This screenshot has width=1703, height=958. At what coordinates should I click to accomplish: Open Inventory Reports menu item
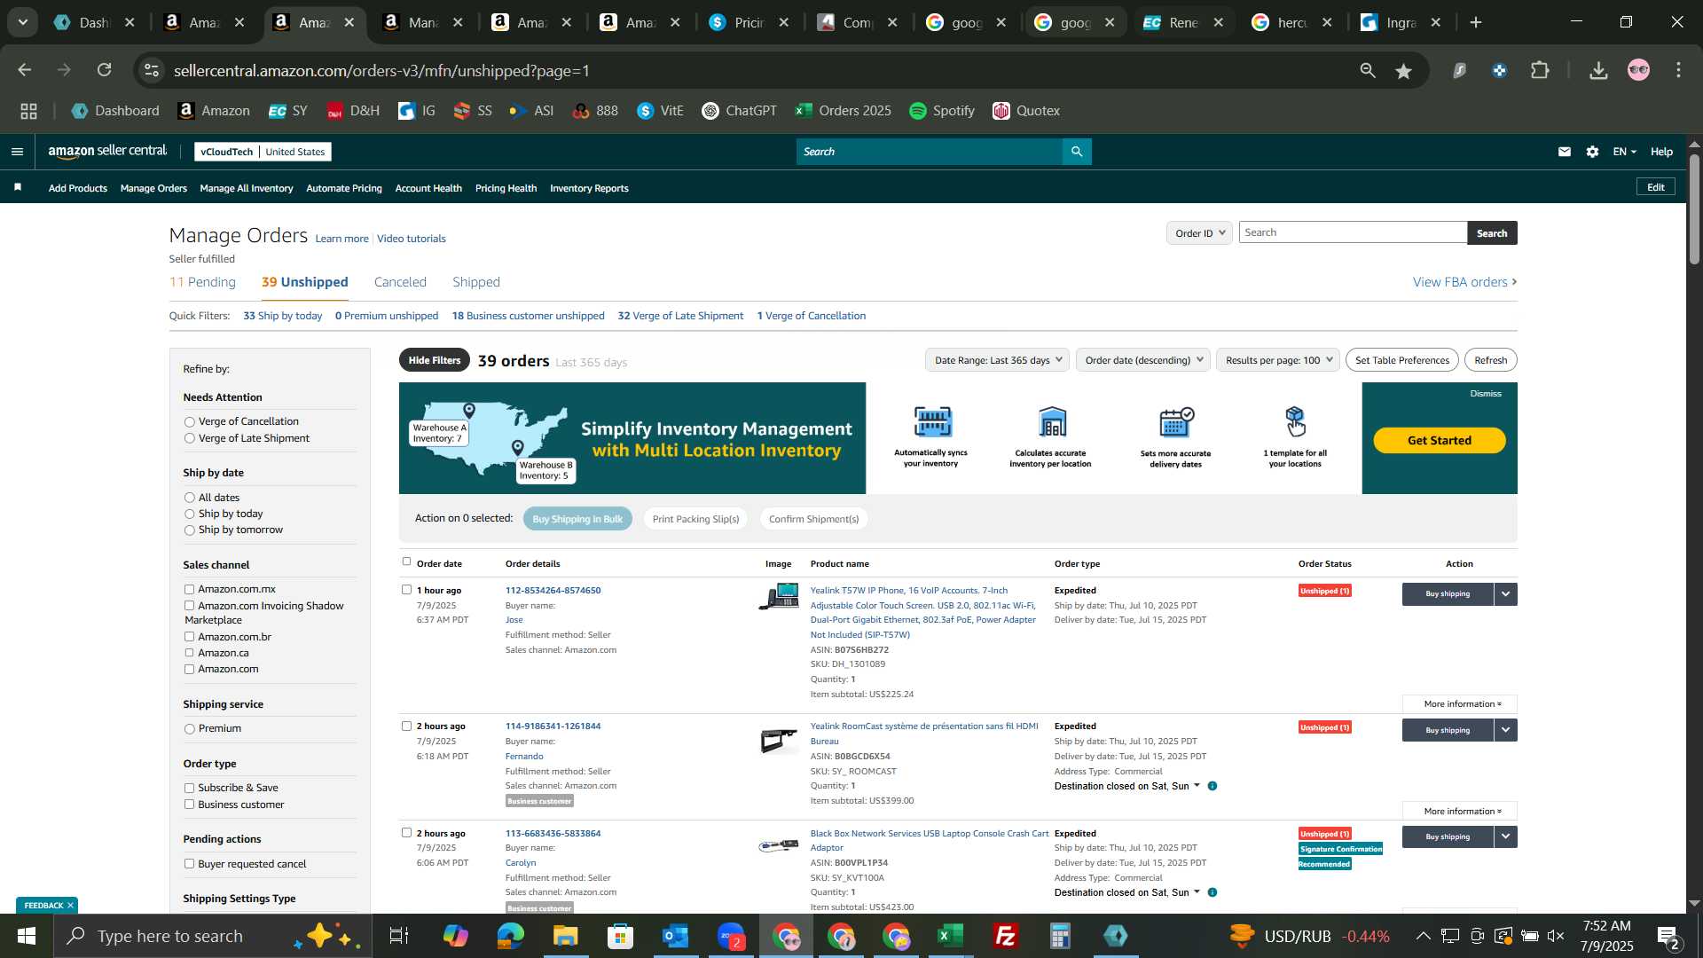(x=589, y=188)
